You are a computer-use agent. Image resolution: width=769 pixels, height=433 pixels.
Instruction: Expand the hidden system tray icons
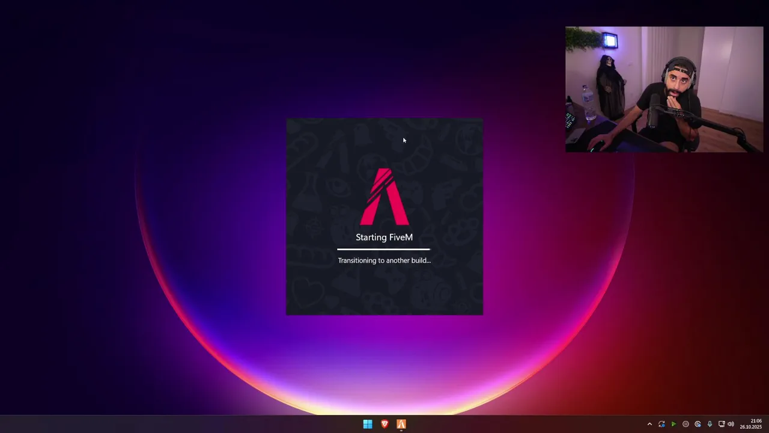pos(649,424)
